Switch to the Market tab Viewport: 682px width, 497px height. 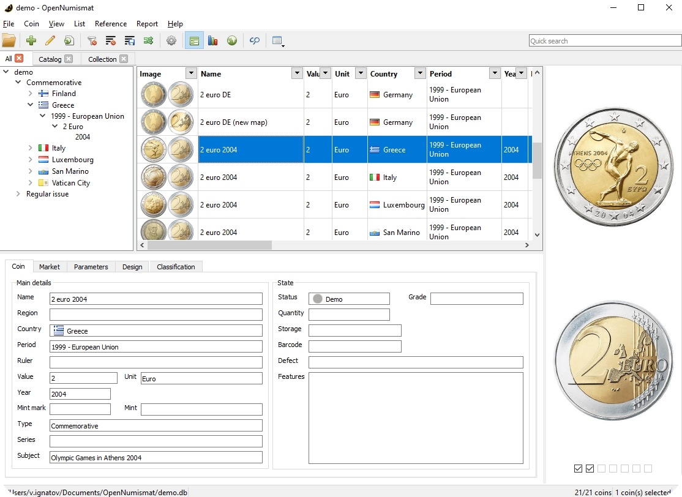(x=49, y=266)
